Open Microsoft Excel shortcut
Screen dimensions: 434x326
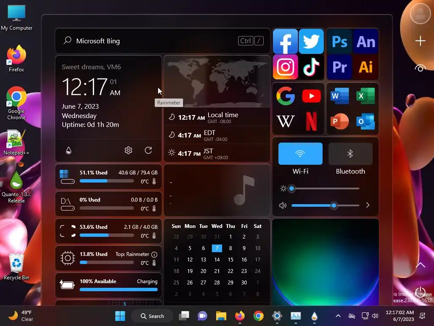click(366, 96)
